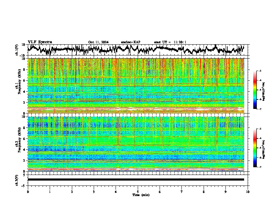
Task: Click the time axis tick label "7"
Action: coord(182,192)
